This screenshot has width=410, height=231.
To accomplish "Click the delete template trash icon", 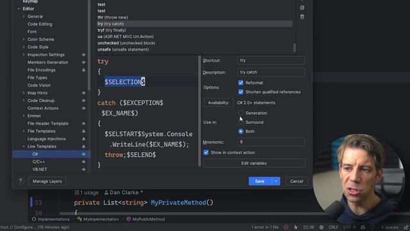I will pos(302,17).
